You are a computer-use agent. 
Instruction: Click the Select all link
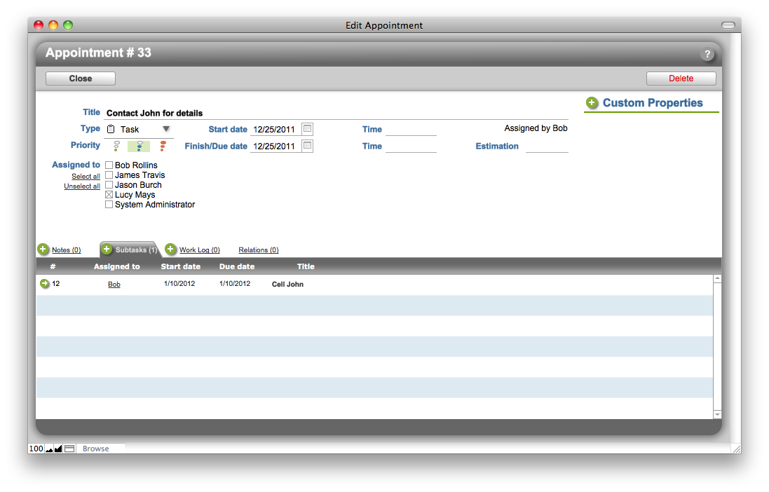[x=86, y=177]
